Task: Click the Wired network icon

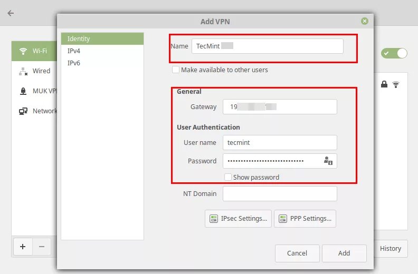Action: [23, 71]
